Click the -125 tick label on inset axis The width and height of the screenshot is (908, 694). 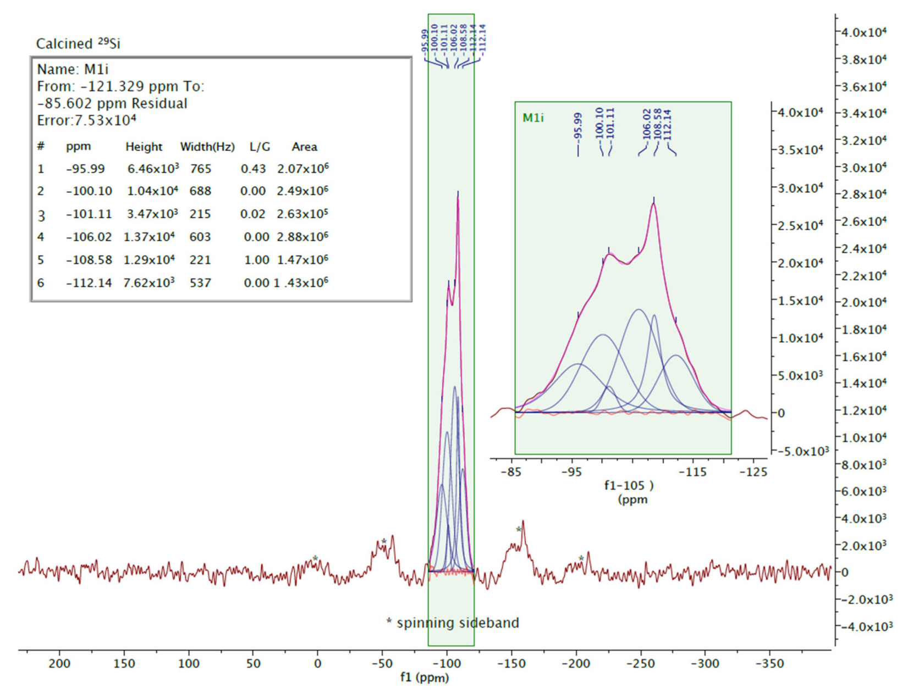[x=753, y=471]
